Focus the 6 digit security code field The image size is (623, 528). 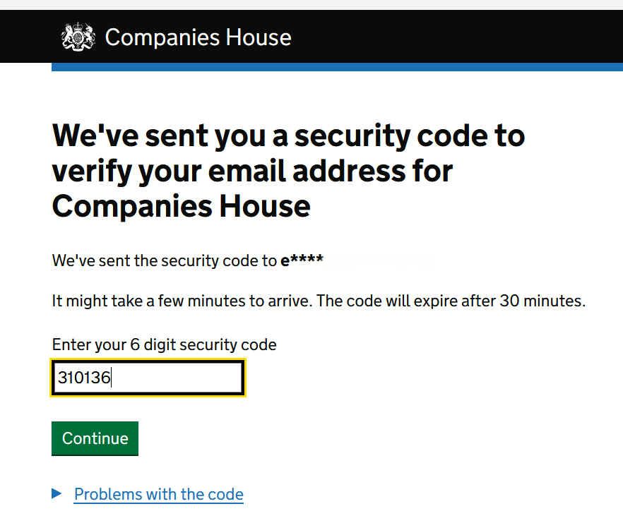coord(148,378)
